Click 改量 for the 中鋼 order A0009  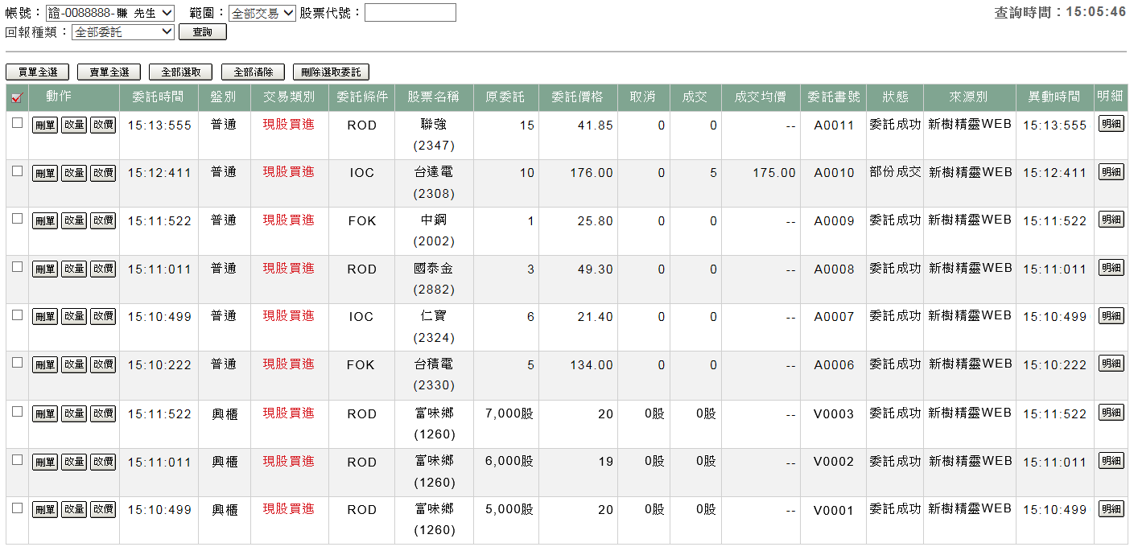(x=74, y=220)
